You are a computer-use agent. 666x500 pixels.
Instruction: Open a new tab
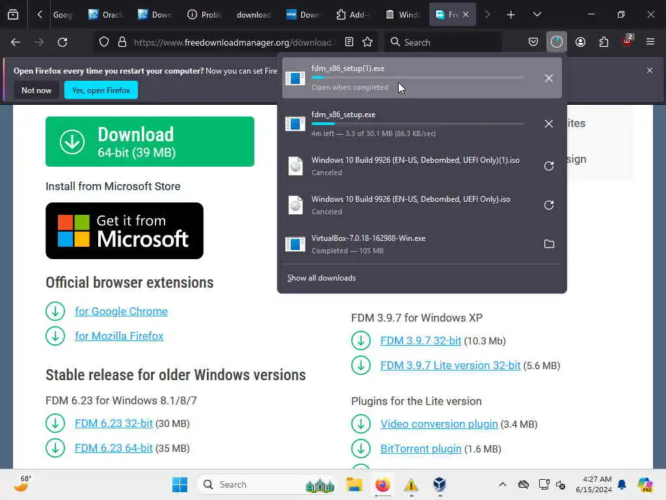coord(511,15)
